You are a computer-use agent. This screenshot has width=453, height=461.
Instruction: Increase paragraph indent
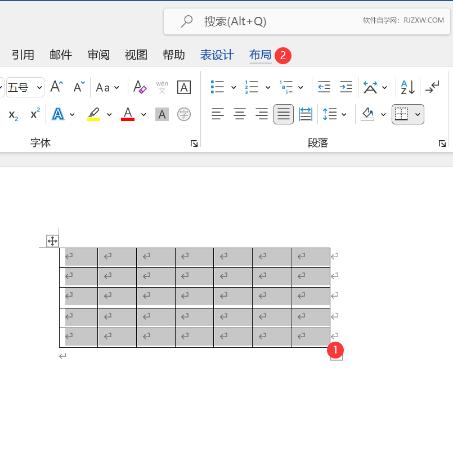346,87
